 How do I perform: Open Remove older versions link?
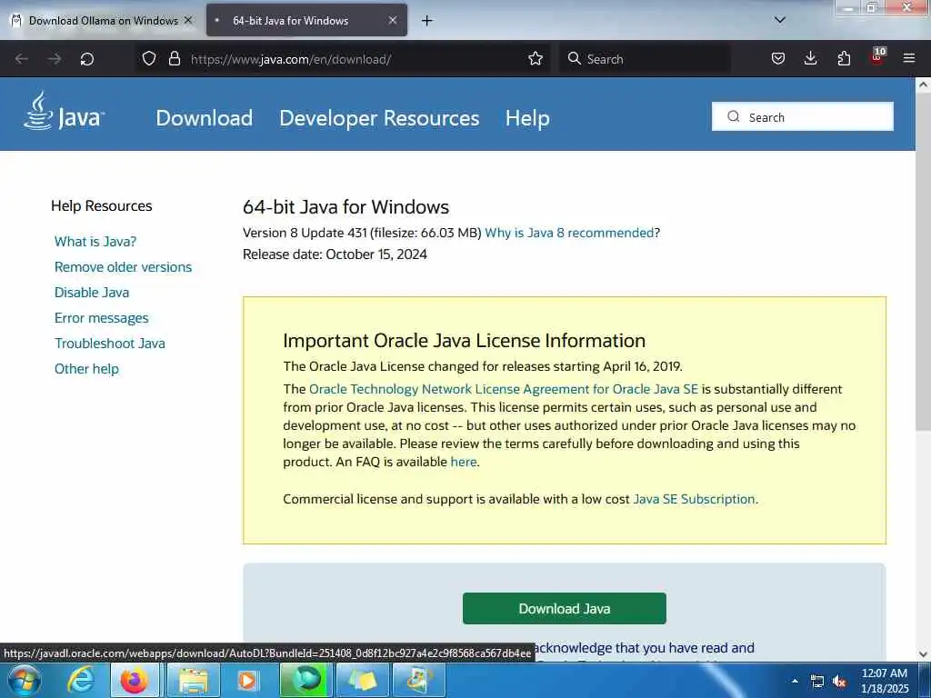123,267
